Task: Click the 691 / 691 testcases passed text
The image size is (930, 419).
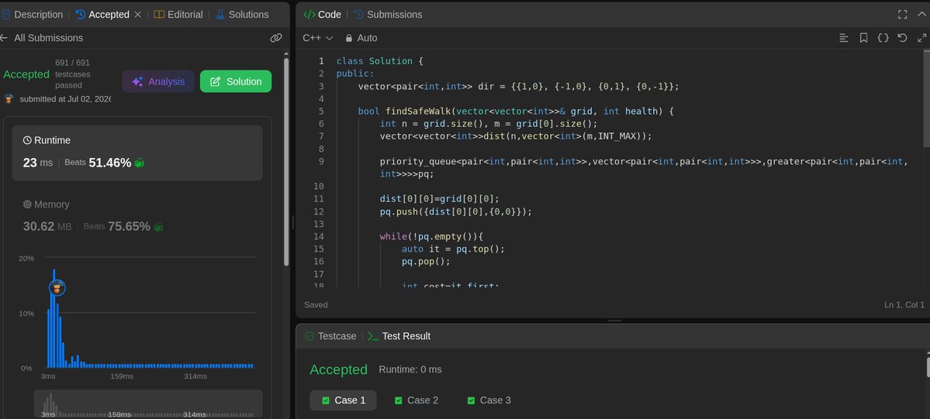Action: (72, 74)
